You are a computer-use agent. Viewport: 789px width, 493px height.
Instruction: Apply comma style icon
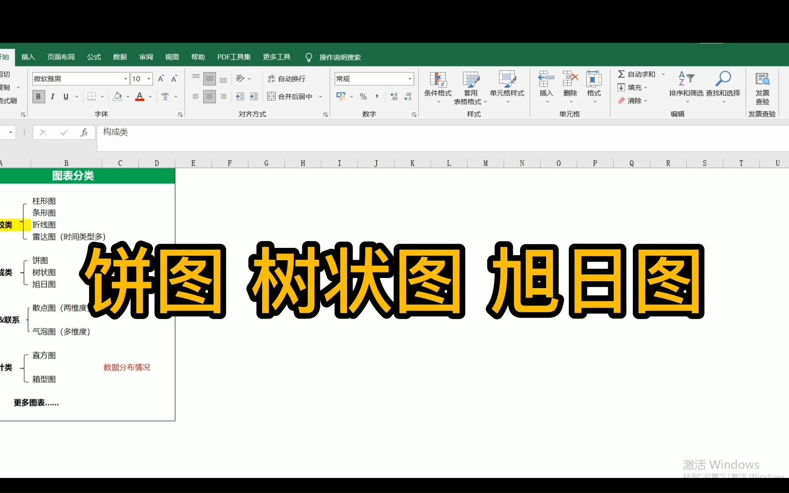click(x=377, y=96)
